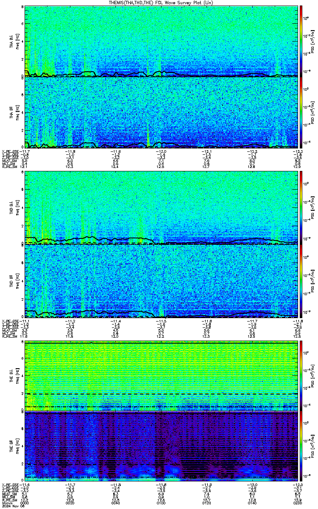Image resolution: width=318 pixels, height=509 pixels.
Task: Click the THD B-perpendicular freq [Hz] axis label
Action: (17, 208)
